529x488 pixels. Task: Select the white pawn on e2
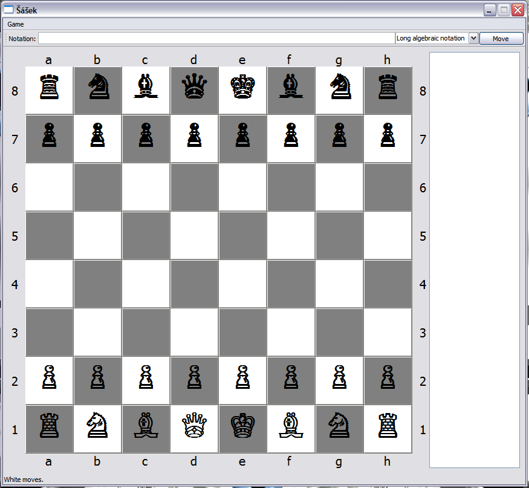coord(242,377)
